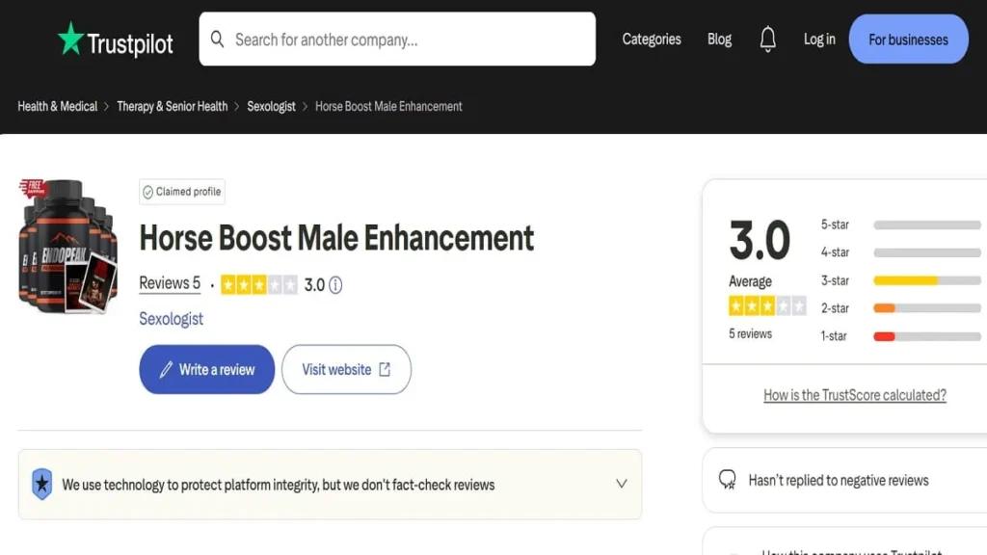The image size is (987, 555).
Task: Click the Claimed profile badge
Action: [182, 192]
